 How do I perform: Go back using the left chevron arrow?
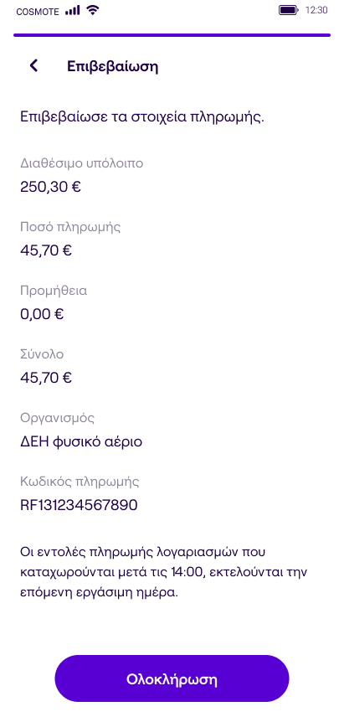click(x=33, y=66)
